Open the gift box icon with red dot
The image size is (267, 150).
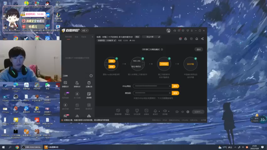(x=180, y=39)
